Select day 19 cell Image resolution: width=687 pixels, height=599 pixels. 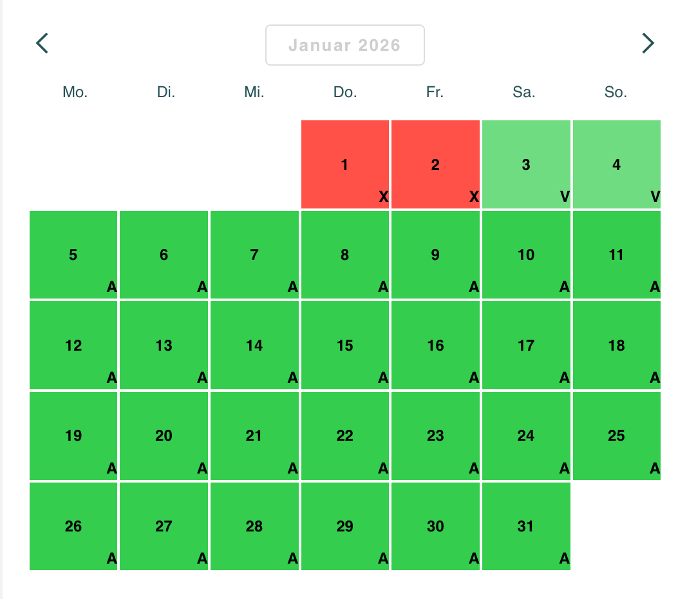(73, 436)
